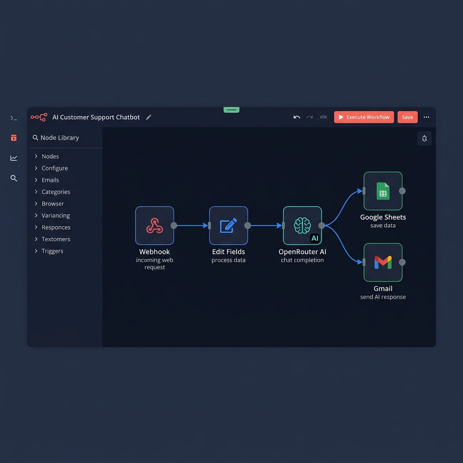Click the canvas debug icon top right
This screenshot has height=463, width=463.
[x=424, y=138]
